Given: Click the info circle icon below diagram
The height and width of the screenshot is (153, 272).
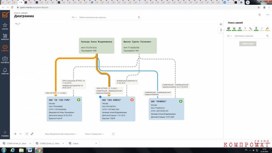Looking at the screenshot, I should [113, 134].
